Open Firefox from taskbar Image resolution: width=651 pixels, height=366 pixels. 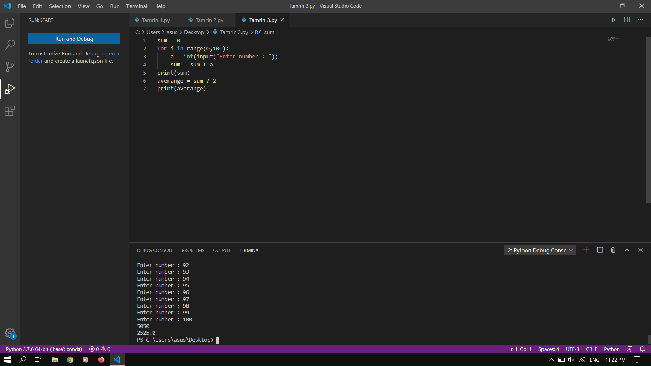(x=101, y=360)
